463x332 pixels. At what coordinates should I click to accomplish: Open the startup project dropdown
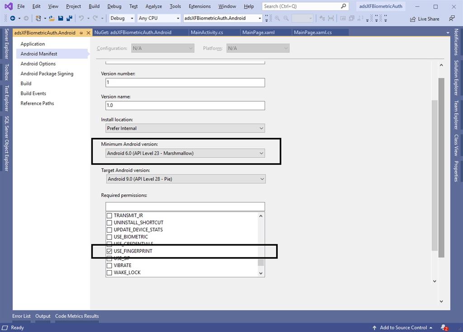point(222,19)
